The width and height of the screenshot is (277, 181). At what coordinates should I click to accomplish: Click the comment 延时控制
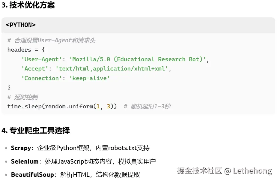click(x=23, y=97)
